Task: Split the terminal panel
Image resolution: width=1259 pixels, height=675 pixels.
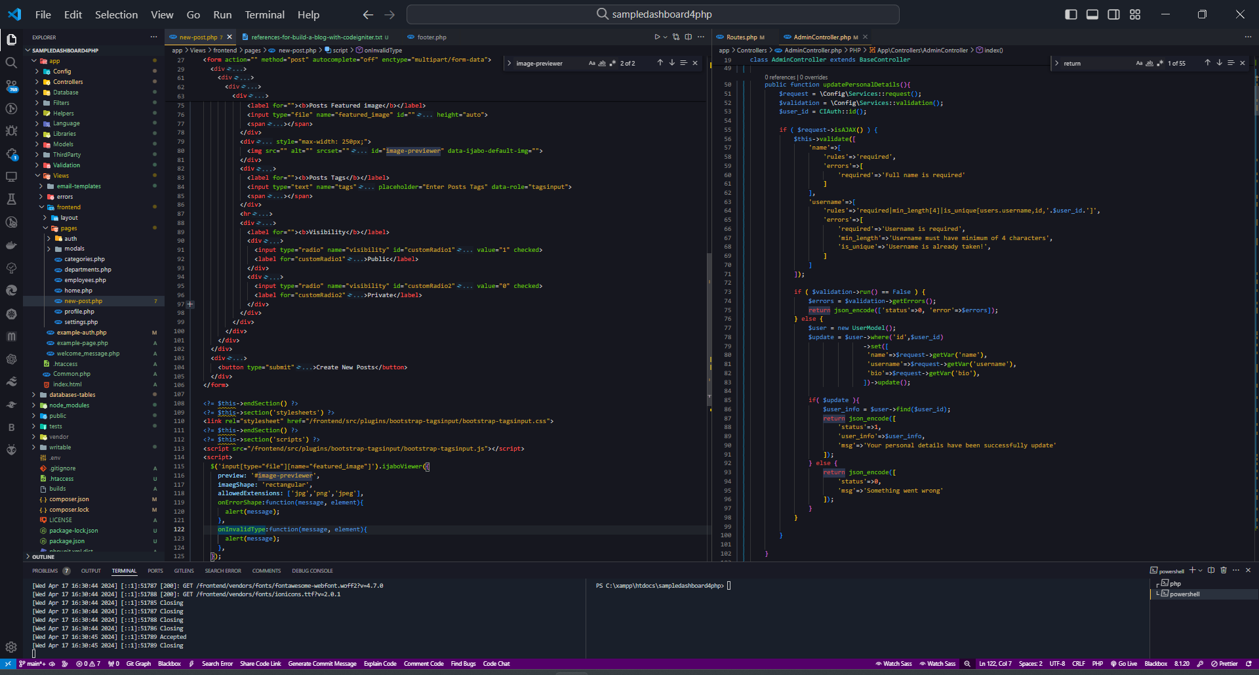Action: coord(1211,570)
